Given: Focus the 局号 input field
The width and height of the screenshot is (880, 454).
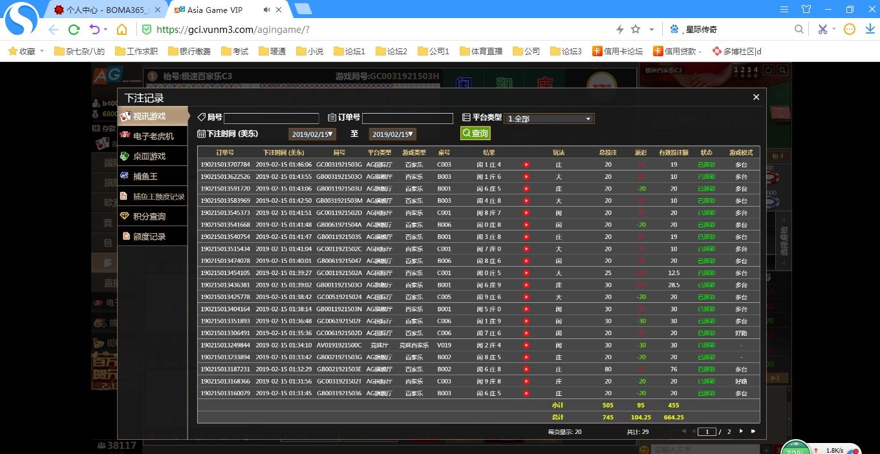Looking at the screenshot, I should click(271, 118).
